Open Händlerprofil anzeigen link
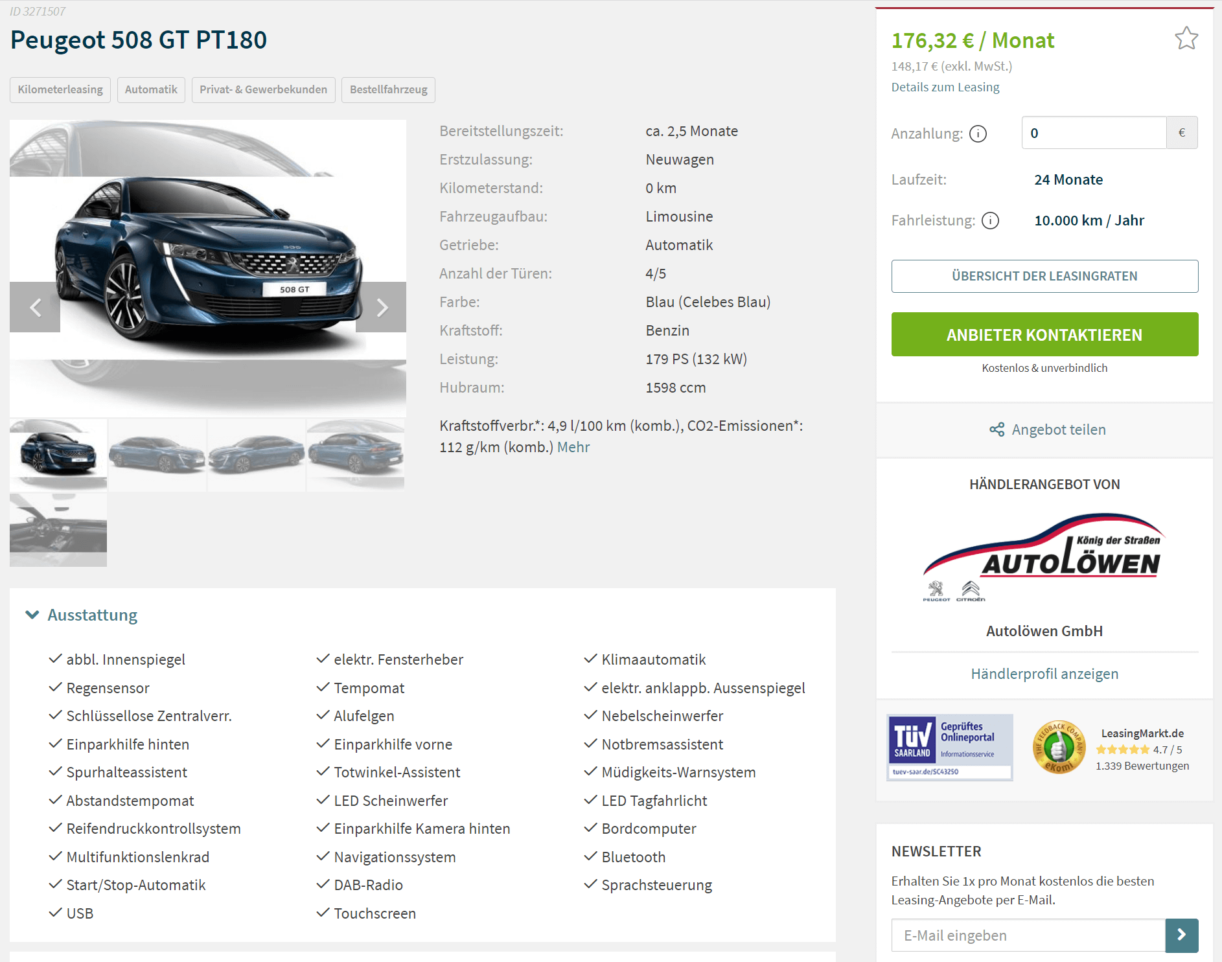Screen dimensions: 1222x962 1044,674
